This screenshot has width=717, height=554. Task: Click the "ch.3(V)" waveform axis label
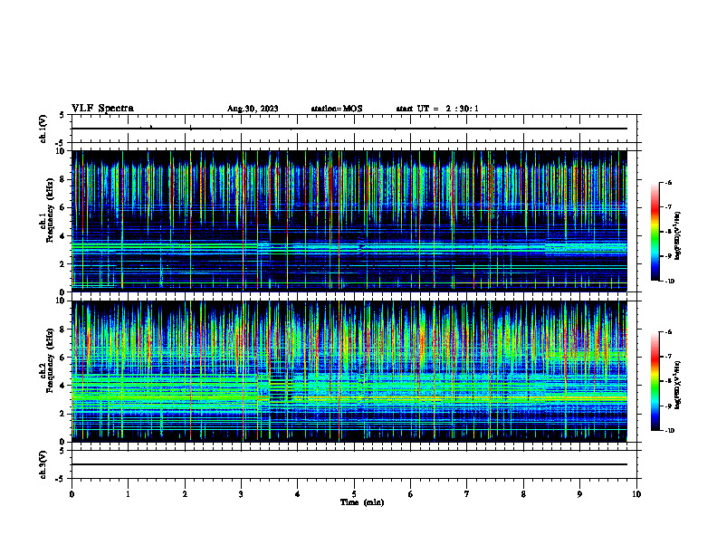coord(43,464)
